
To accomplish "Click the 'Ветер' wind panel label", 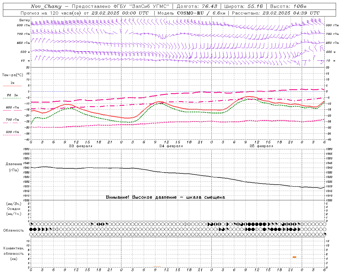I will pyautogui.click(x=24, y=20).
